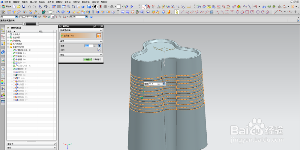This screenshot has width=300, height=150.
Task: Click the 取消 button in dialog
Action: tap(97, 59)
